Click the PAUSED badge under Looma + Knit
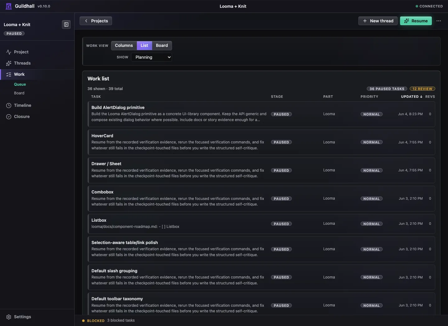The width and height of the screenshot is (448, 326). (14, 34)
